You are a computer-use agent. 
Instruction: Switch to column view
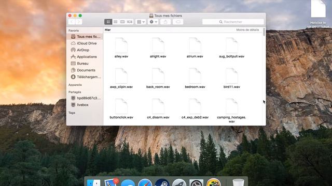pyautogui.click(x=122, y=22)
